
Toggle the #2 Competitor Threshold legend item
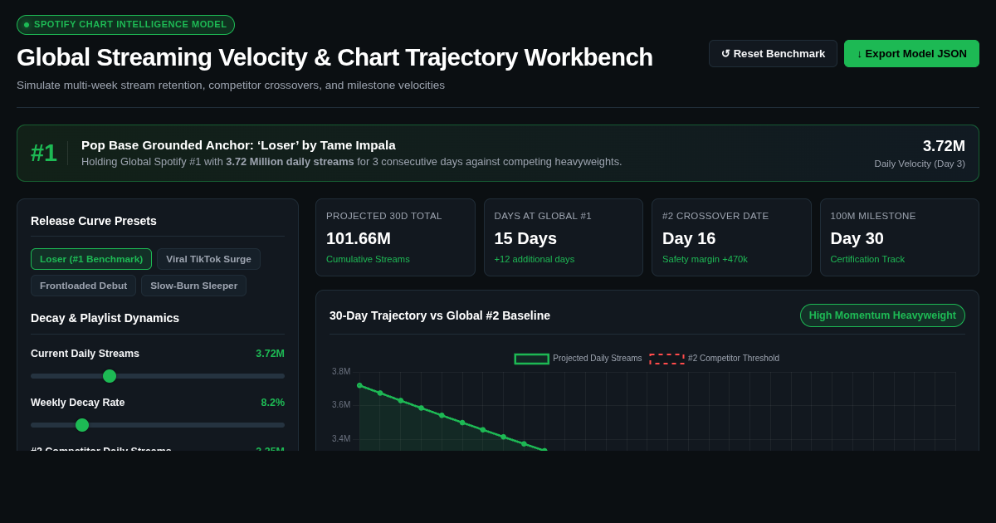pyautogui.click(x=714, y=359)
